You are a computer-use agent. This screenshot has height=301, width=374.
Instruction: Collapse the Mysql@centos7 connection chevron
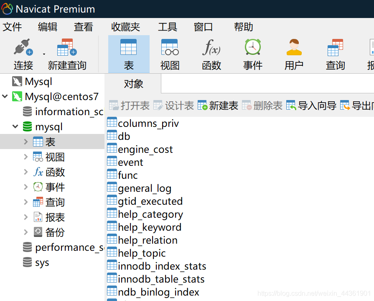5,97
